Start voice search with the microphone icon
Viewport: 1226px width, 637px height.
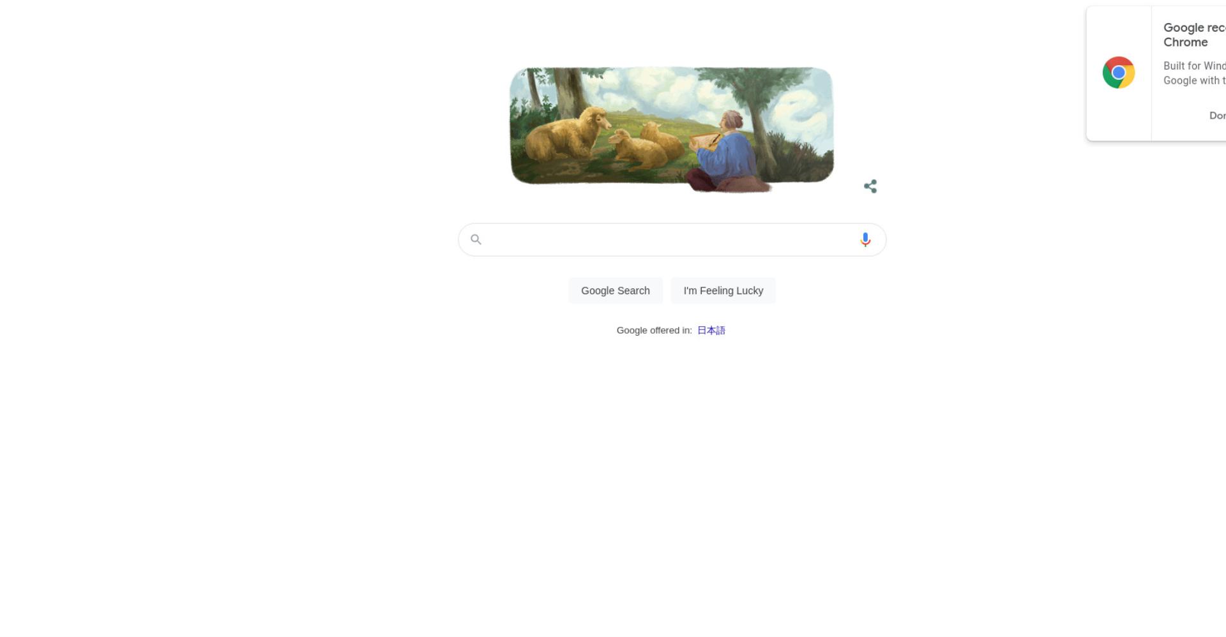click(865, 239)
